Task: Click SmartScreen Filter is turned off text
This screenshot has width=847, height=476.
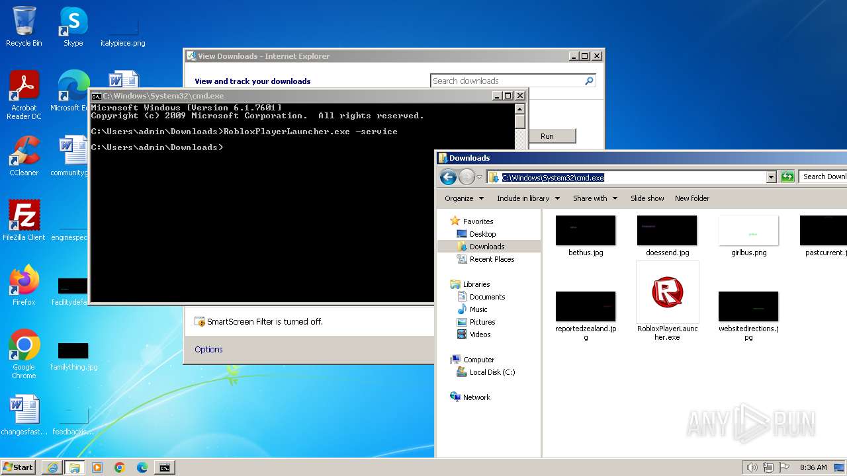Action: (x=265, y=322)
